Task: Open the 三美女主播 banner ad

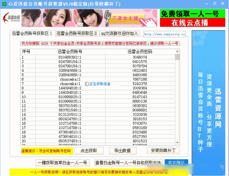Action: click(x=89, y=18)
